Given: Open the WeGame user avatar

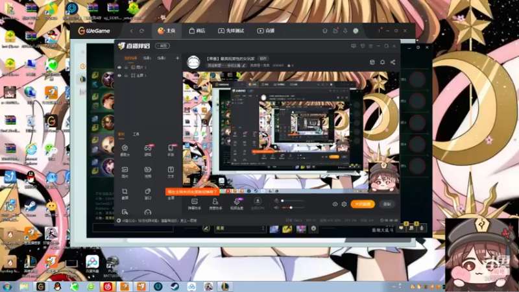Looking at the screenshot, I should click(x=356, y=30).
